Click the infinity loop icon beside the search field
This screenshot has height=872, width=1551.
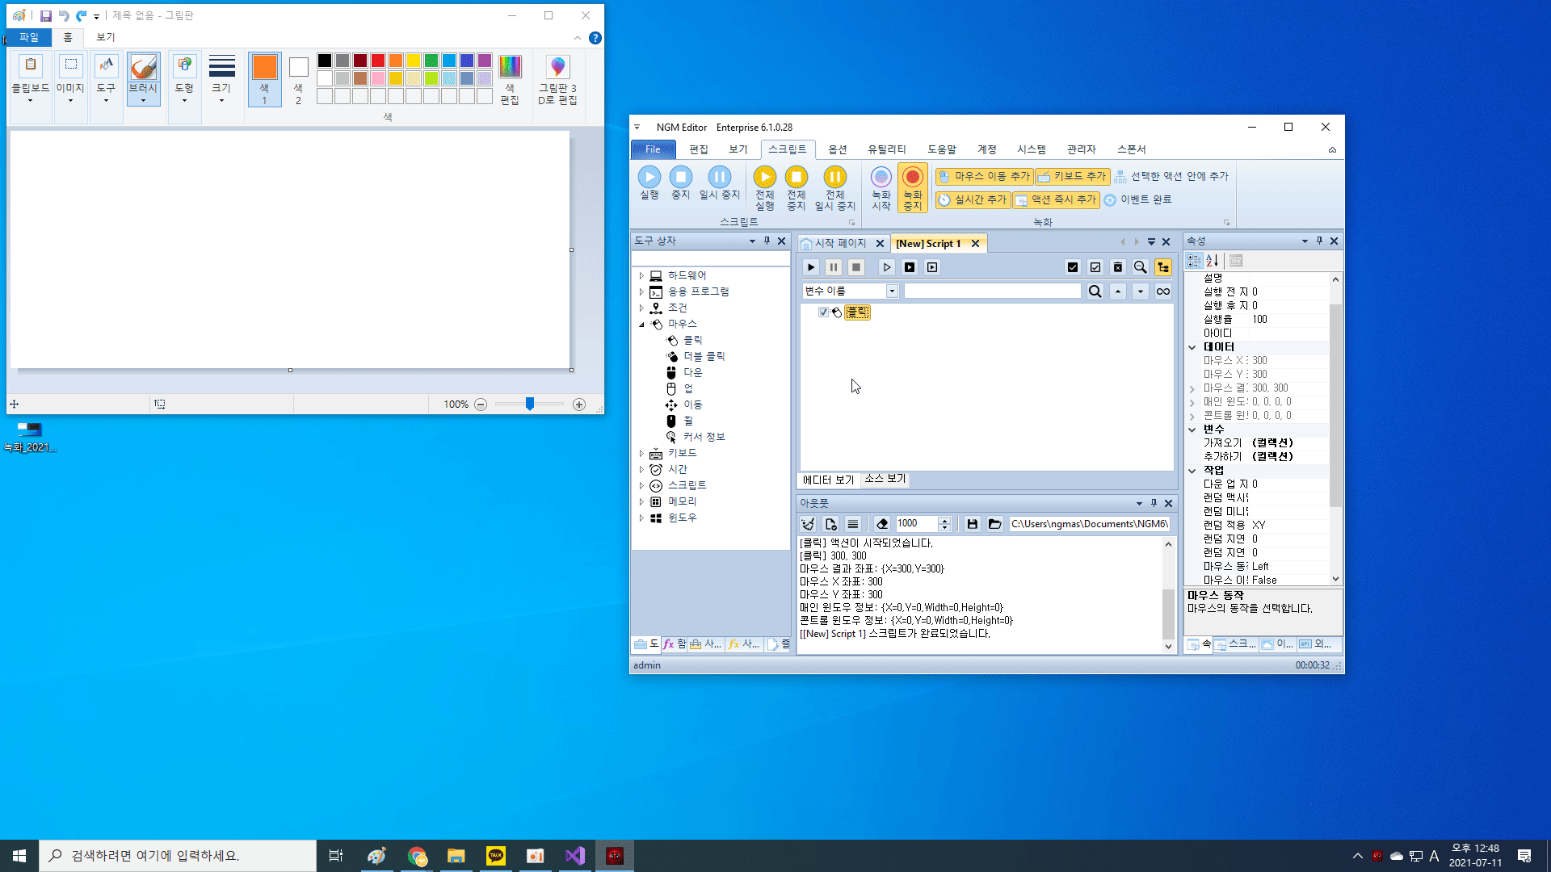1162,291
